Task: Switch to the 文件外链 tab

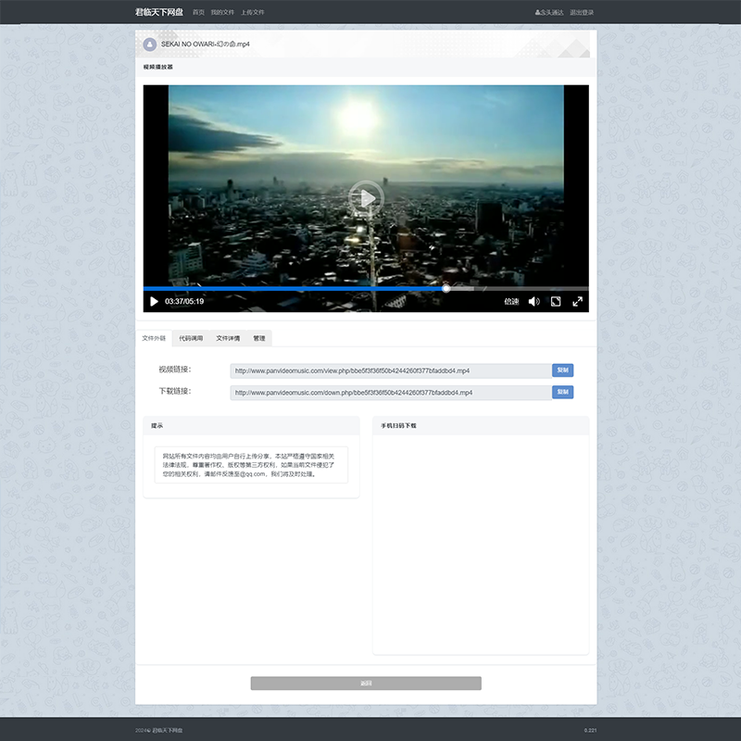Action: click(x=154, y=338)
